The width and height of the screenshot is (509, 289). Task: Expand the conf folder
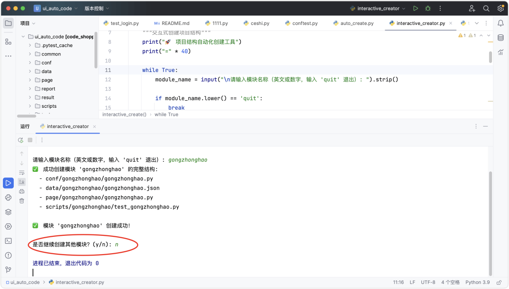(30, 63)
